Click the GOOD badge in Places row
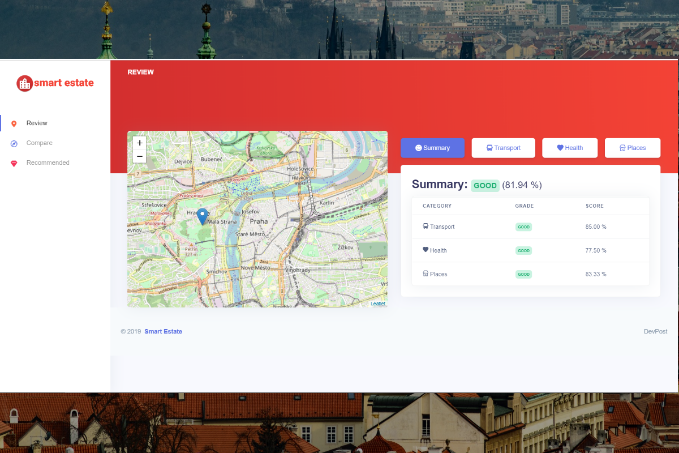The image size is (679, 453). (523, 274)
